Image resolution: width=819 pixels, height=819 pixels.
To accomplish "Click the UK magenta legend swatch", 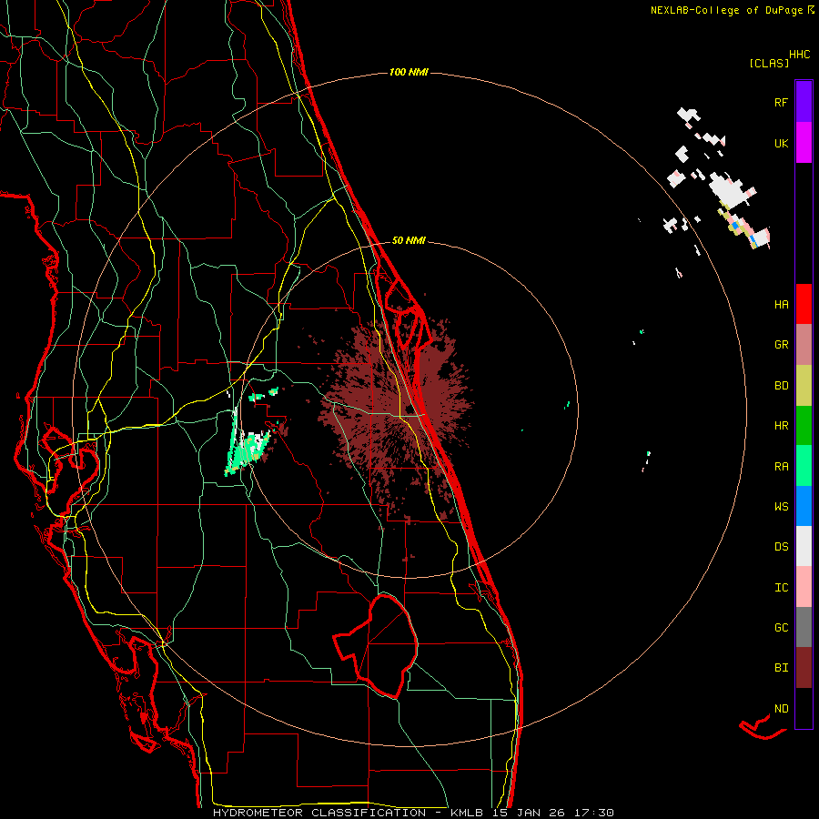I will pyautogui.click(x=804, y=143).
